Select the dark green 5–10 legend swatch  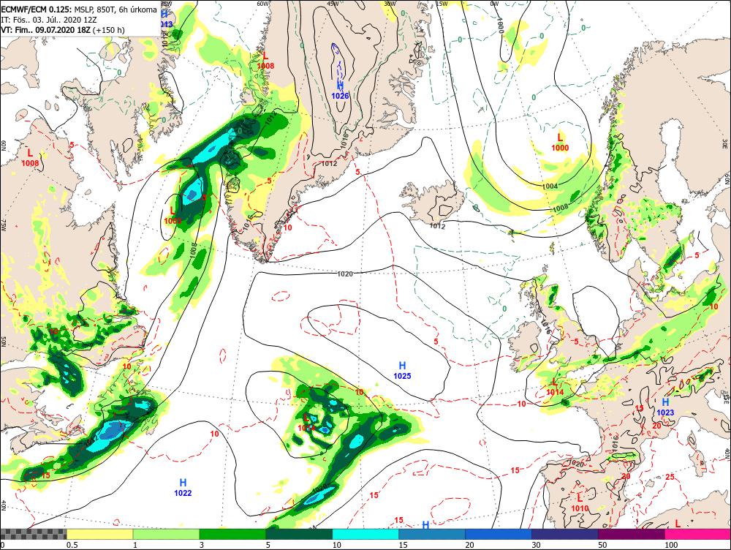point(299,534)
